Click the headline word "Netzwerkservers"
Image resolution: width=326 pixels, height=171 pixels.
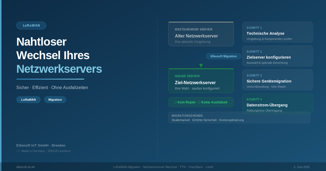pos(59,69)
